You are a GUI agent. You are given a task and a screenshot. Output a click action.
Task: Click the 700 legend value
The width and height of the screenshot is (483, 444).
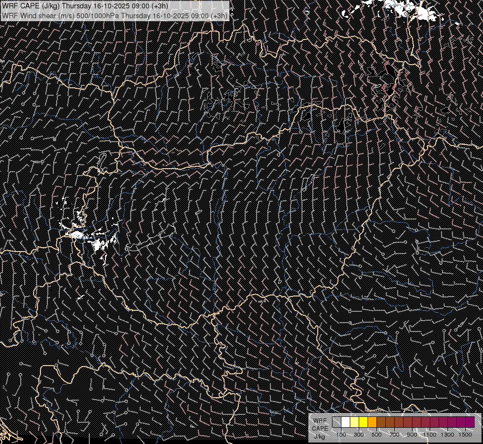coord(394,435)
